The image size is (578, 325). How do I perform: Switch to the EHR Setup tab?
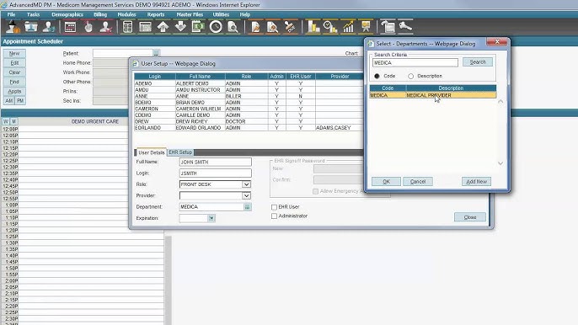tap(180, 152)
